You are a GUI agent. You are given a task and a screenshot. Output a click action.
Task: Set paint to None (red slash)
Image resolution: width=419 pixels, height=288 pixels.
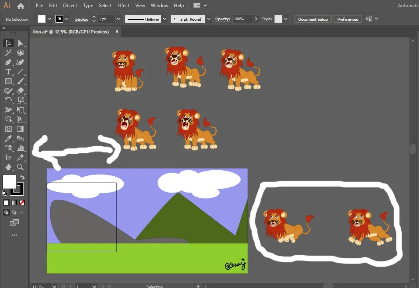click(22, 203)
